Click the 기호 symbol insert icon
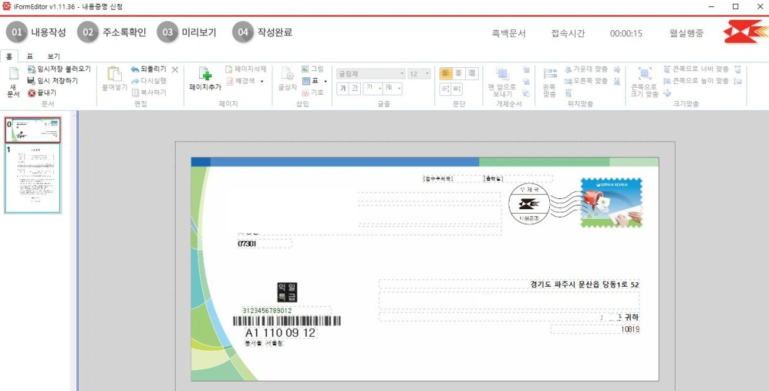 (x=306, y=93)
